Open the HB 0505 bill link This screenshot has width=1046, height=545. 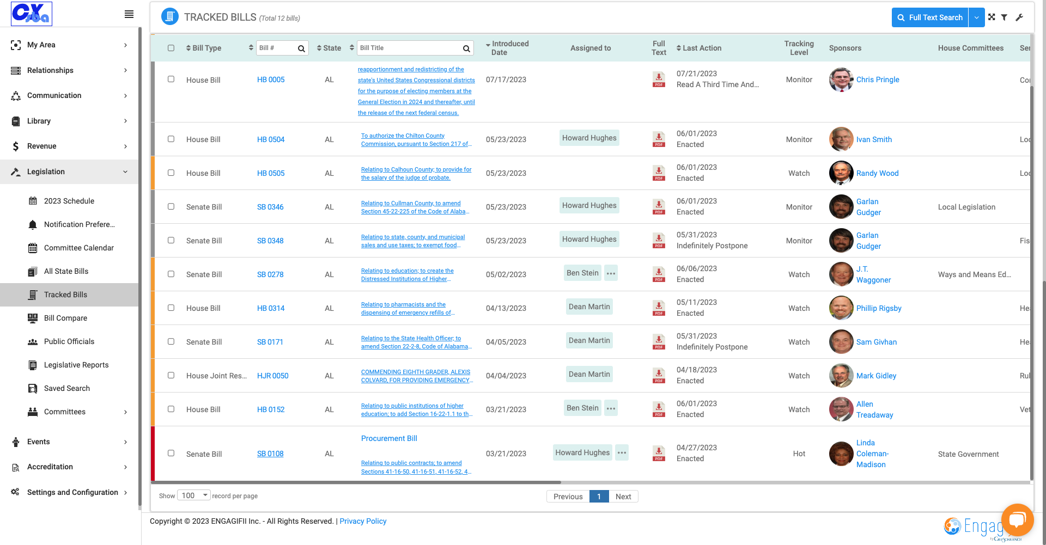tap(271, 173)
